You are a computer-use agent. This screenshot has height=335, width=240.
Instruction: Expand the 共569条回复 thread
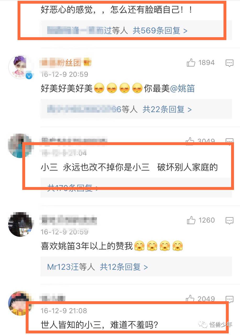pyautogui.click(x=160, y=31)
